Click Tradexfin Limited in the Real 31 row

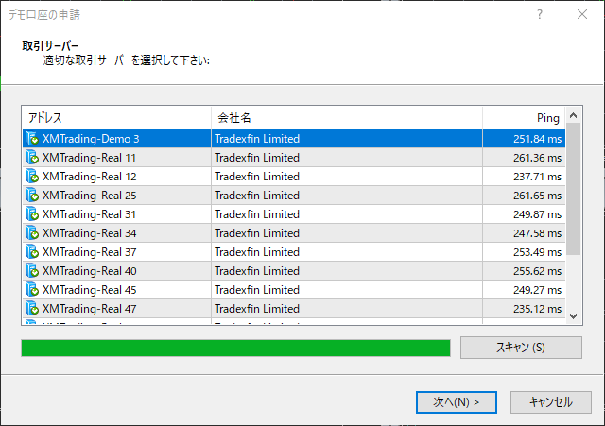coord(257,214)
